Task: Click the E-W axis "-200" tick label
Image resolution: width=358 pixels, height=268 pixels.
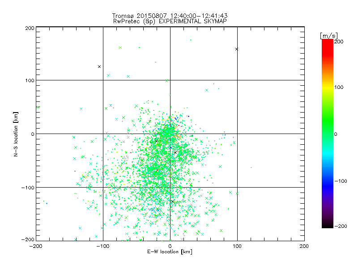Action: (36, 246)
